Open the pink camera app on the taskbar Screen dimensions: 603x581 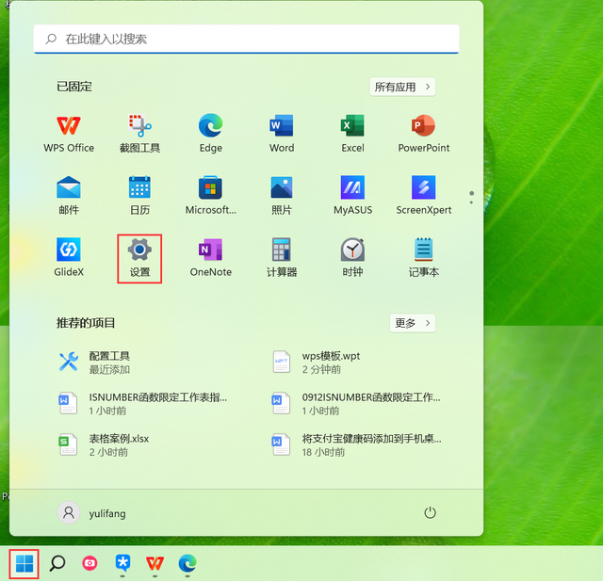point(90,563)
